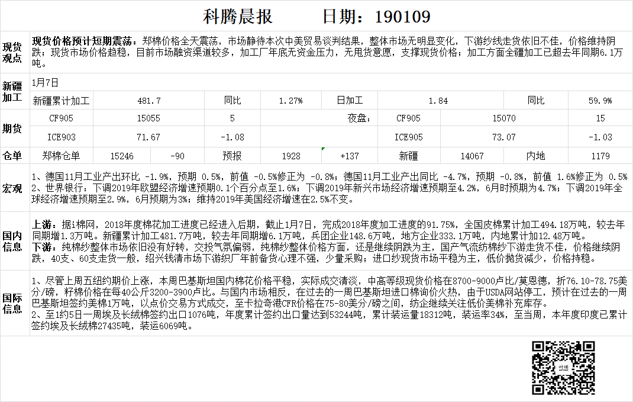Click the 日期：190109 date header
The image size is (633, 402).
[x=376, y=16]
